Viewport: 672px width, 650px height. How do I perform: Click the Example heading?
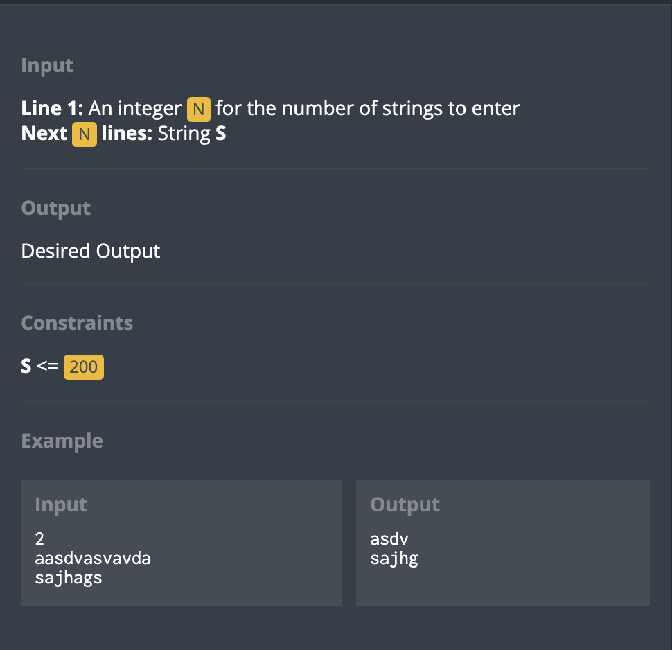[62, 441]
